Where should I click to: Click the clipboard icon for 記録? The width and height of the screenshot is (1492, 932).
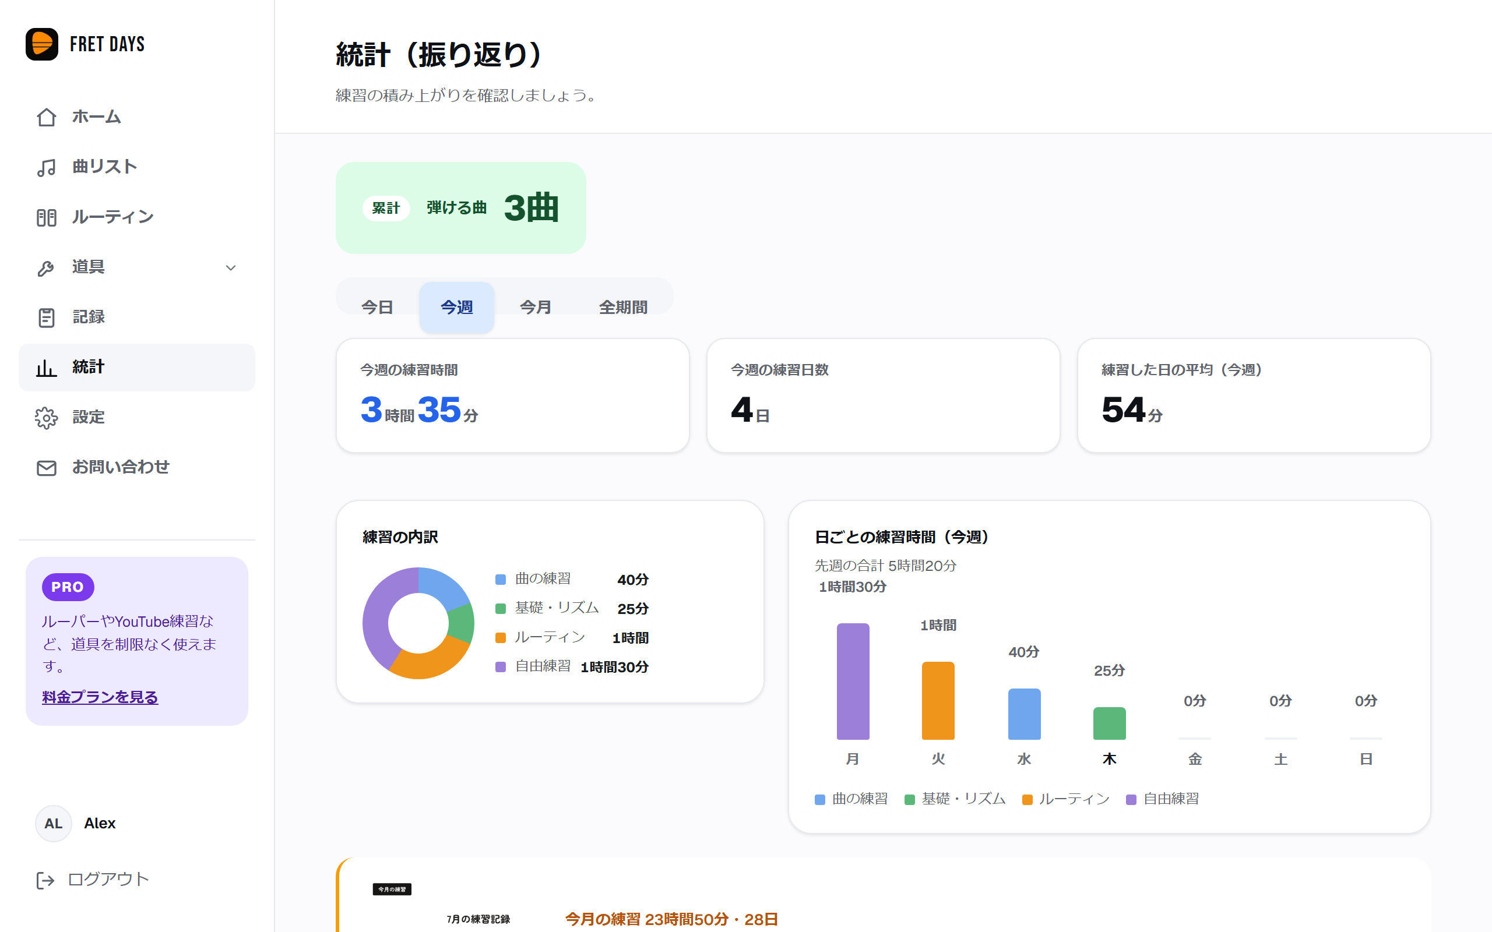pyautogui.click(x=46, y=317)
